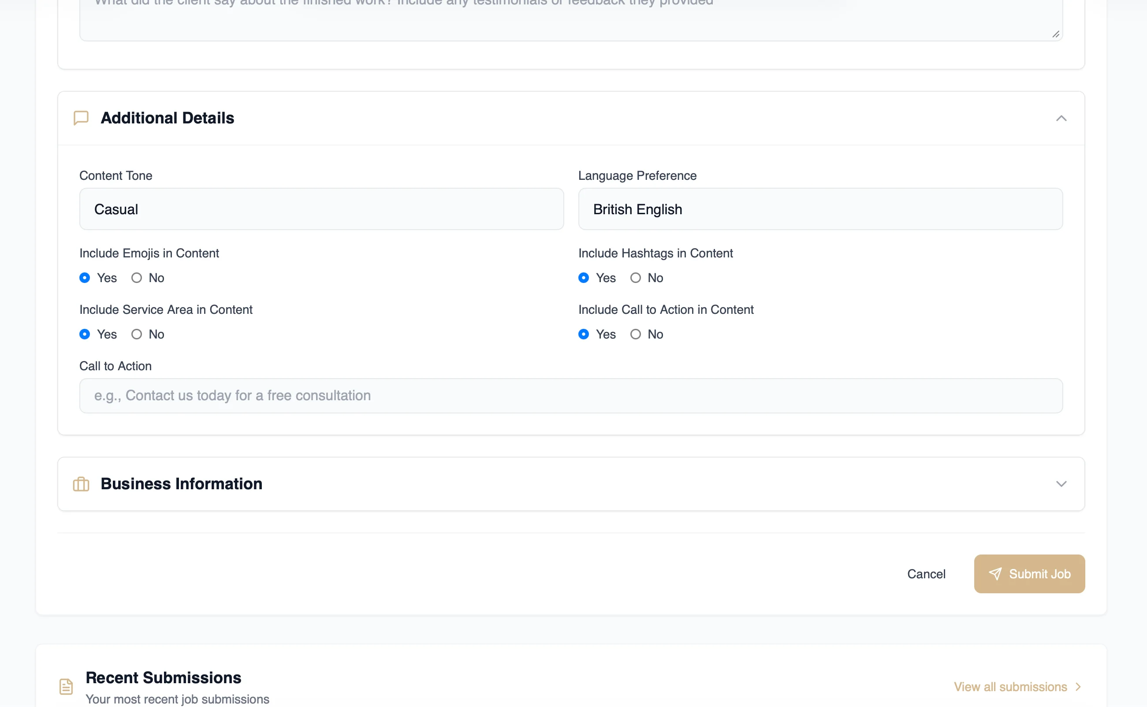Click the Additional Details speech bubble icon
The image size is (1147, 707).
81,118
